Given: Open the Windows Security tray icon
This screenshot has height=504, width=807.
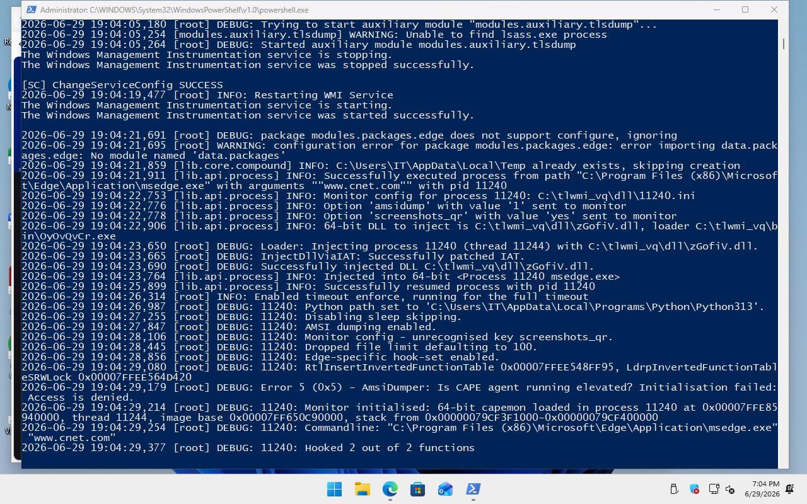Looking at the screenshot, I should [x=694, y=489].
